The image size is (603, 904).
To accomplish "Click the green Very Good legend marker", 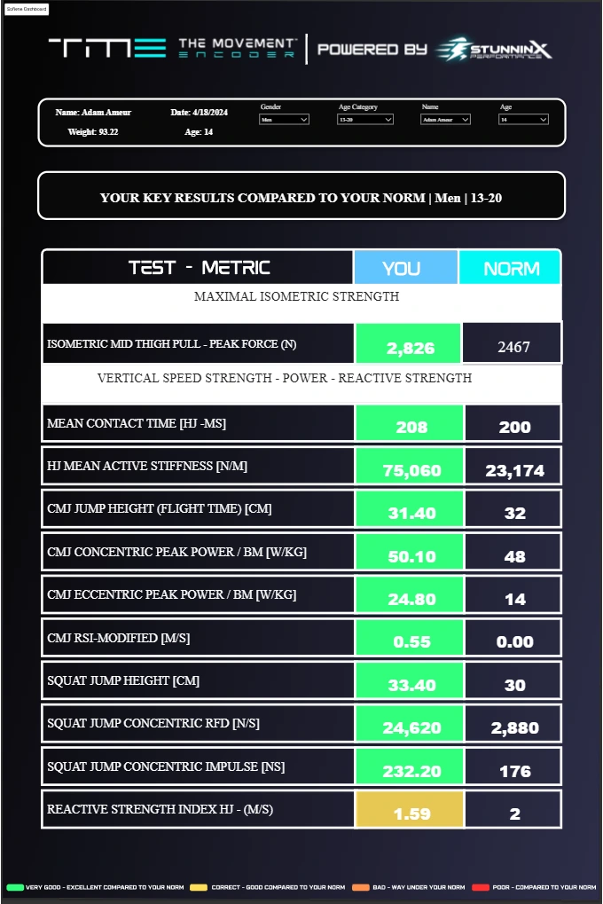I will coord(15,887).
